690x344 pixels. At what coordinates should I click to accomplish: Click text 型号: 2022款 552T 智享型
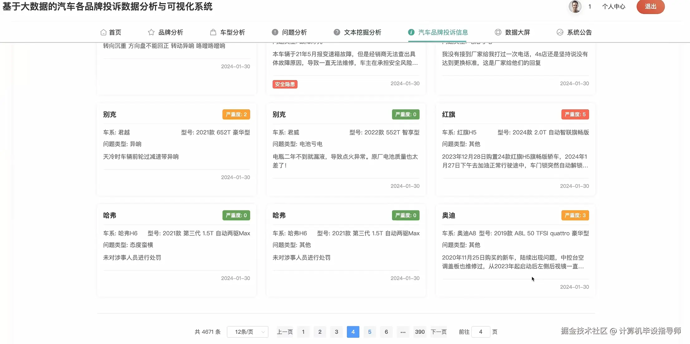point(384,132)
